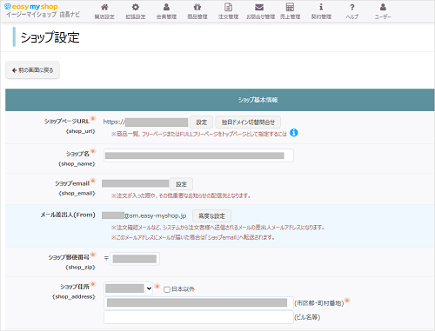This screenshot has width=435, height=331.
Task: Open the 注文管理 document menu
Action: click(228, 11)
